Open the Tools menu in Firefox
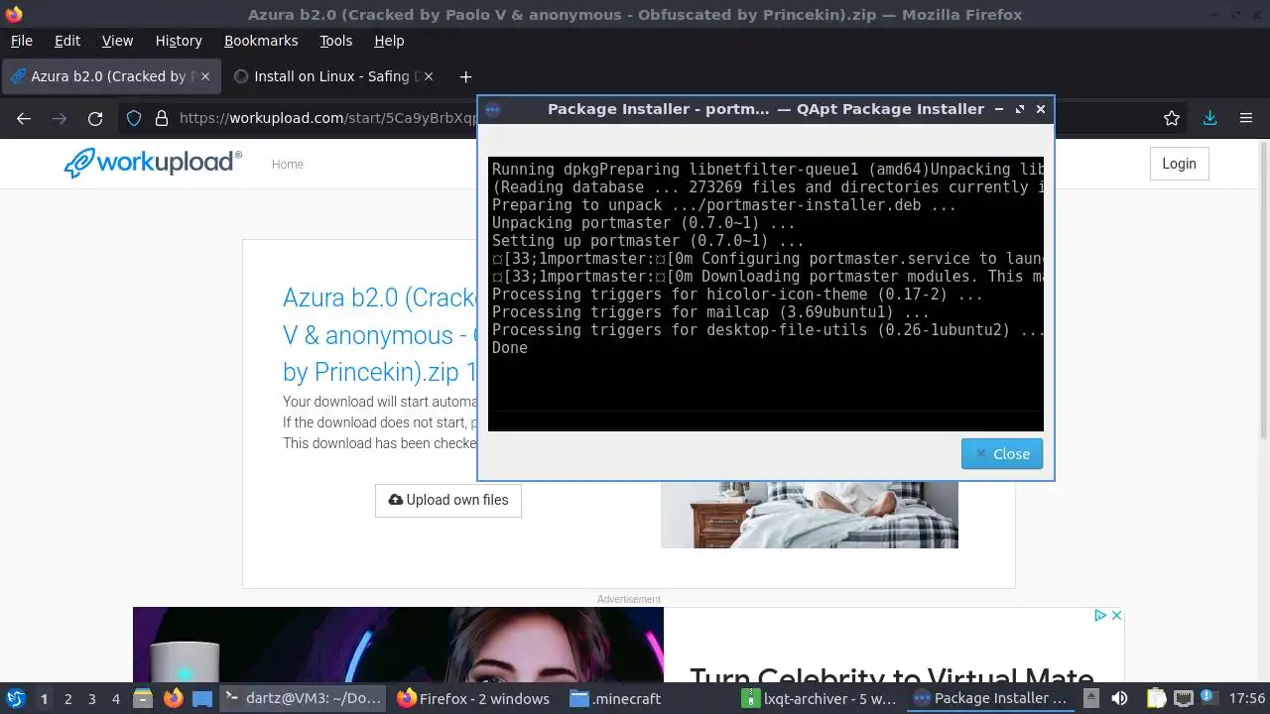Viewport: 1270px width, 714px height. (x=335, y=41)
